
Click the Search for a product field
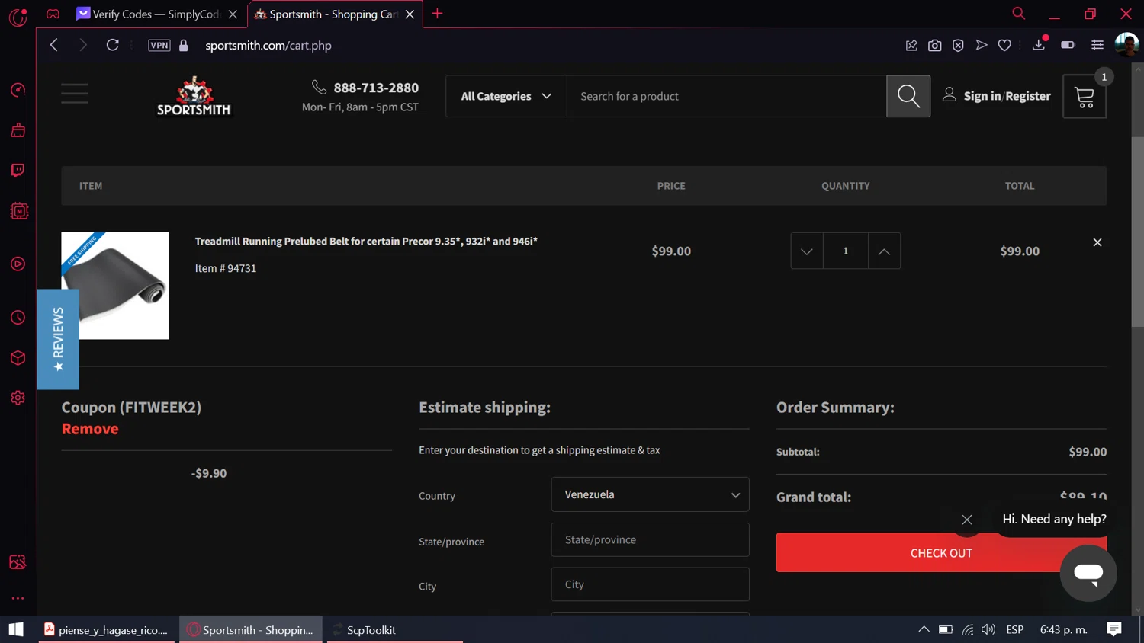726,96
